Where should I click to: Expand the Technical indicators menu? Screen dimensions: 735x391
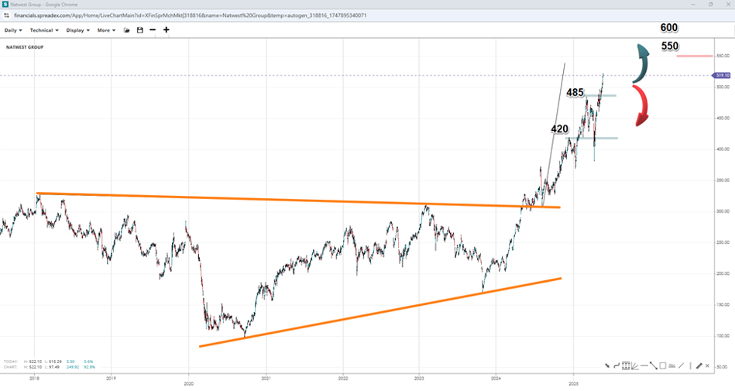(x=44, y=30)
